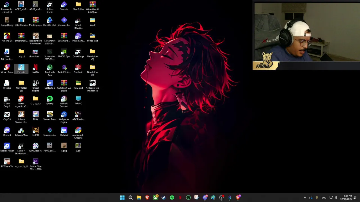Select the This PC desktop icon
This screenshot has width=360, height=202.
coord(78,100)
